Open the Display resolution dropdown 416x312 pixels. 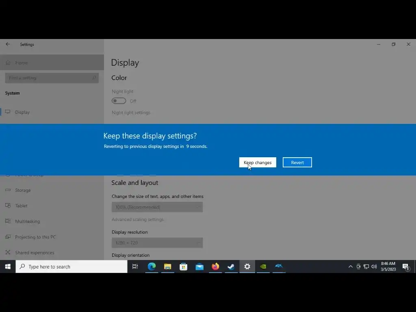click(157, 243)
